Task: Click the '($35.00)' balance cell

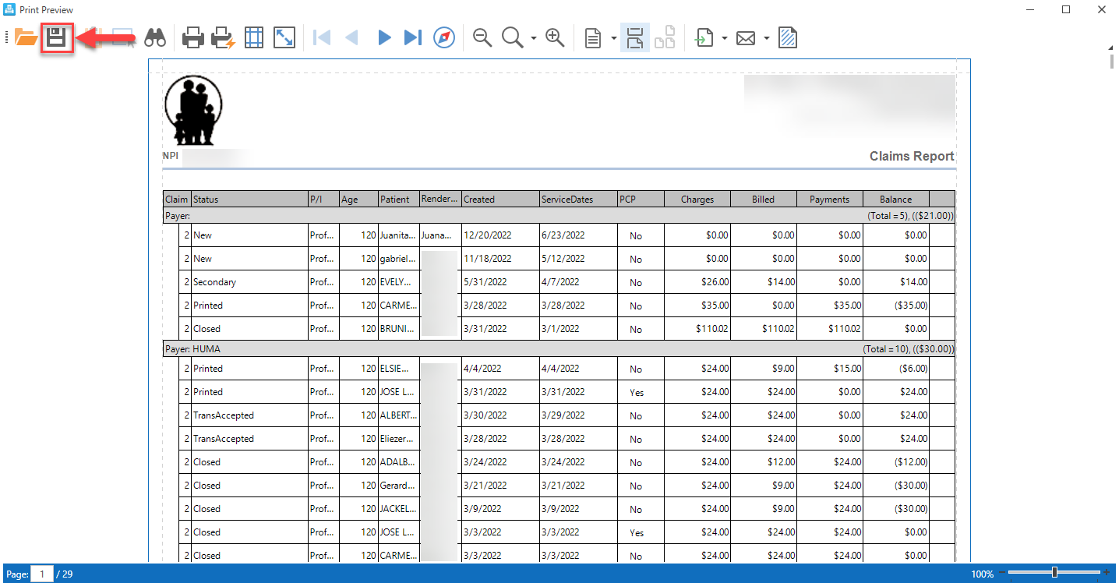Action: 896,306
